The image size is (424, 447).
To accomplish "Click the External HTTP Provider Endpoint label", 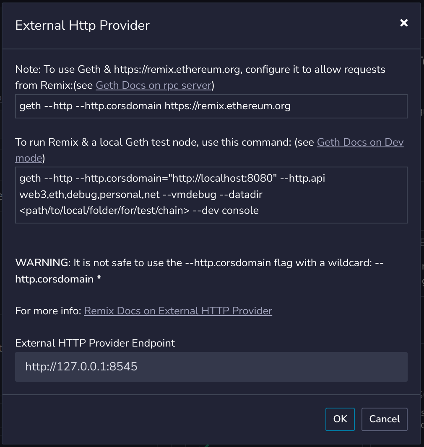I will [95, 343].
